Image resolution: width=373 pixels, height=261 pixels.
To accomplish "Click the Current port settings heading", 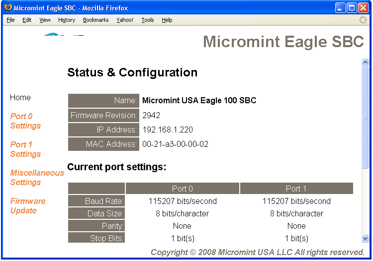I will pyautogui.click(x=116, y=167).
